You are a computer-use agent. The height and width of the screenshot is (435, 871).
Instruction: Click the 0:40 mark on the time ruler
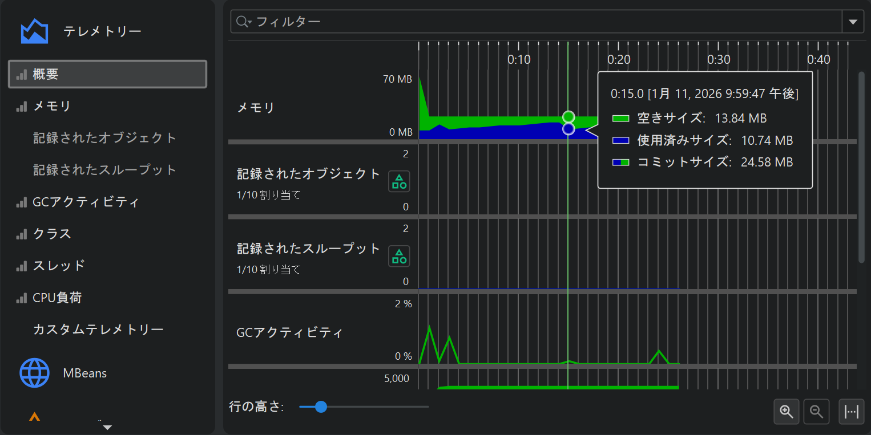(x=818, y=59)
